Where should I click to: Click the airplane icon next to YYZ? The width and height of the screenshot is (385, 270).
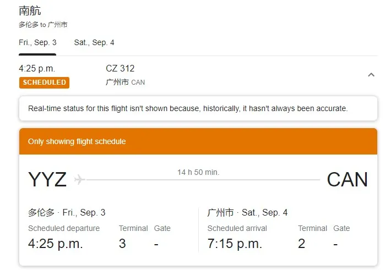coord(79,179)
